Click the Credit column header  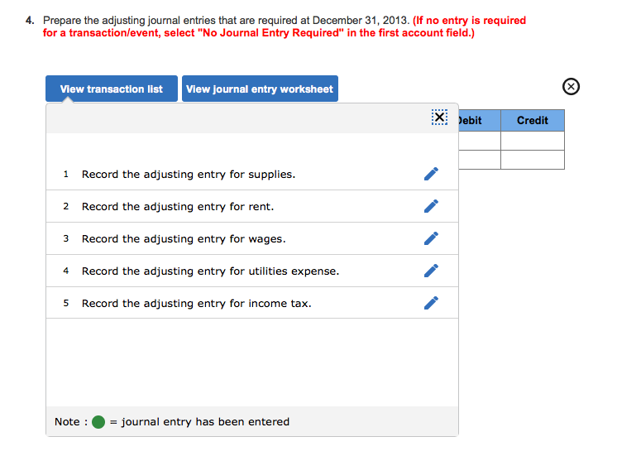(x=533, y=121)
